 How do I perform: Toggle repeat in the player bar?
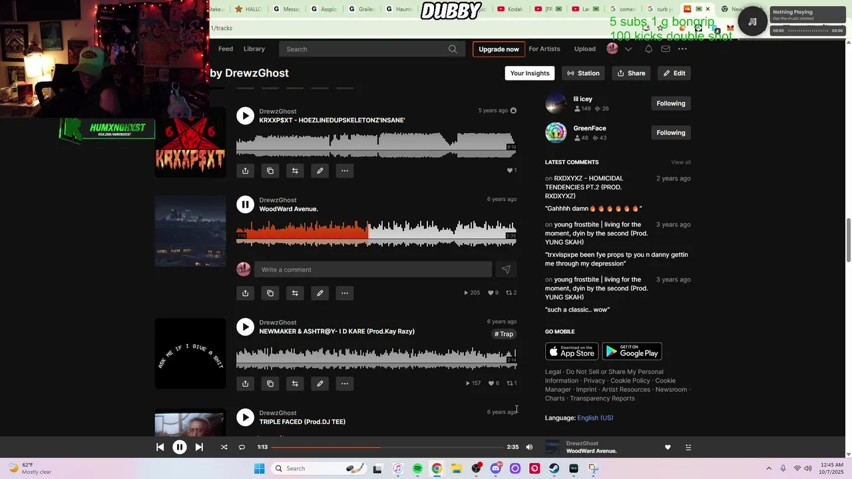pyautogui.click(x=242, y=447)
